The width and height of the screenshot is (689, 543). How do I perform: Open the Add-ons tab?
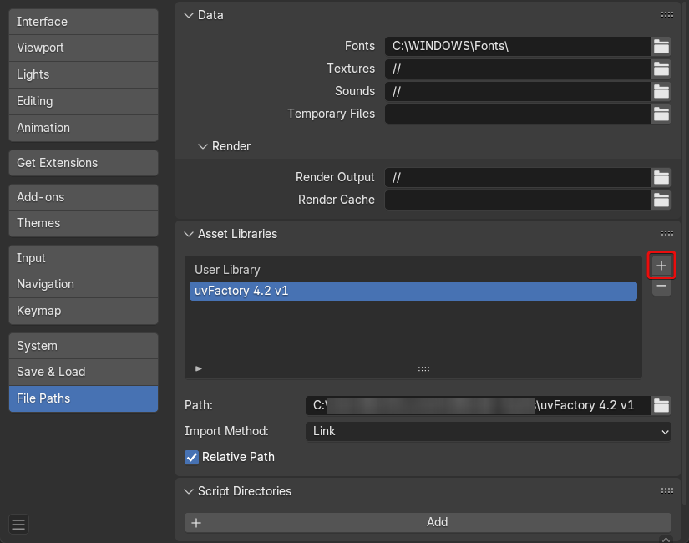pyautogui.click(x=84, y=197)
